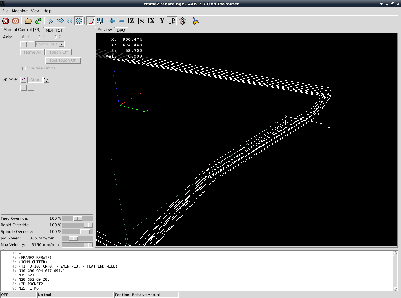The image size is (401, 298).
Task: Click G-code scrollbar down arrow
Action: [x=395, y=289]
